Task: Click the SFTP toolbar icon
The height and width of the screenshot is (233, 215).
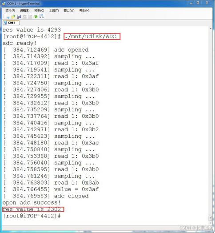Action: [24, 16]
